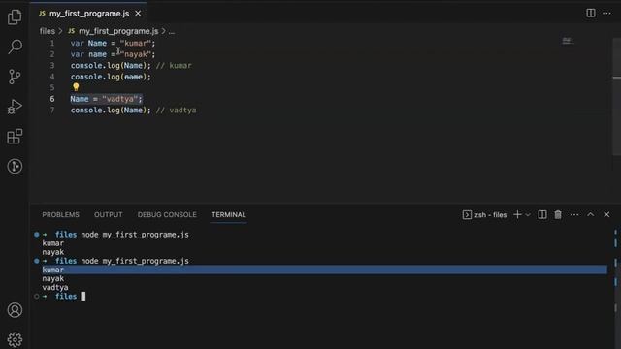Click the console.log(name); line
Image resolution: width=621 pixels, height=349 pixels.
pyautogui.click(x=111, y=77)
